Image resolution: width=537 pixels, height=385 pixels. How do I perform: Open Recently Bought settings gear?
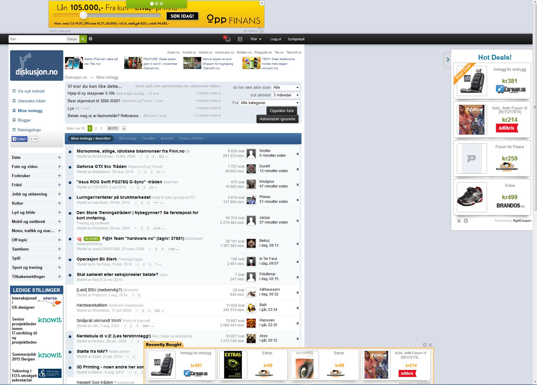tap(425, 345)
